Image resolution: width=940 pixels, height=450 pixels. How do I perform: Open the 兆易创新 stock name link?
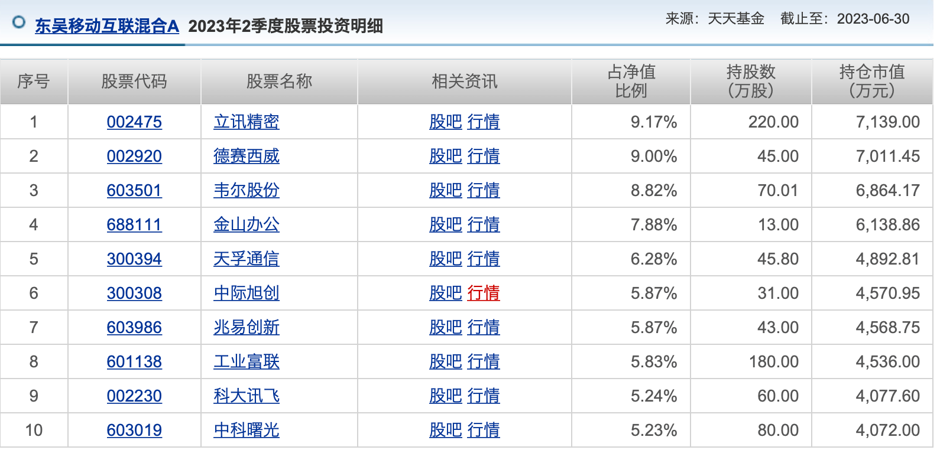[247, 328]
